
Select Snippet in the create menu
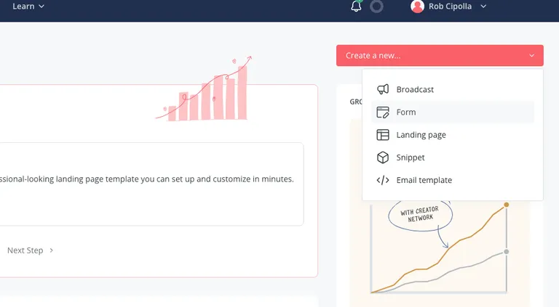(x=453, y=157)
